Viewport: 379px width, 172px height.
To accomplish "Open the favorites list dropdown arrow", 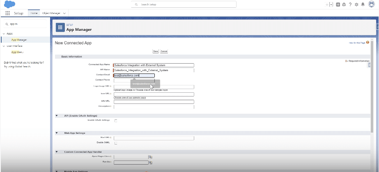I will pyautogui.click(x=331, y=5).
